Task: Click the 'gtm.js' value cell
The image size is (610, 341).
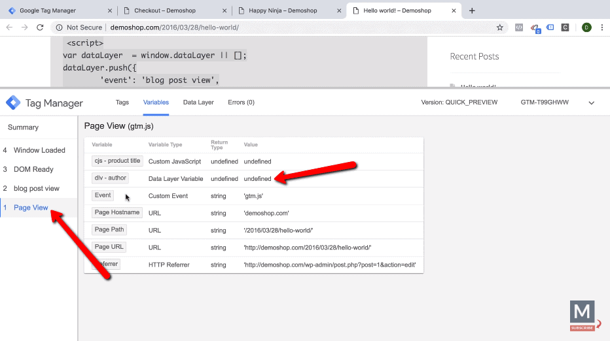Action: pos(253,196)
